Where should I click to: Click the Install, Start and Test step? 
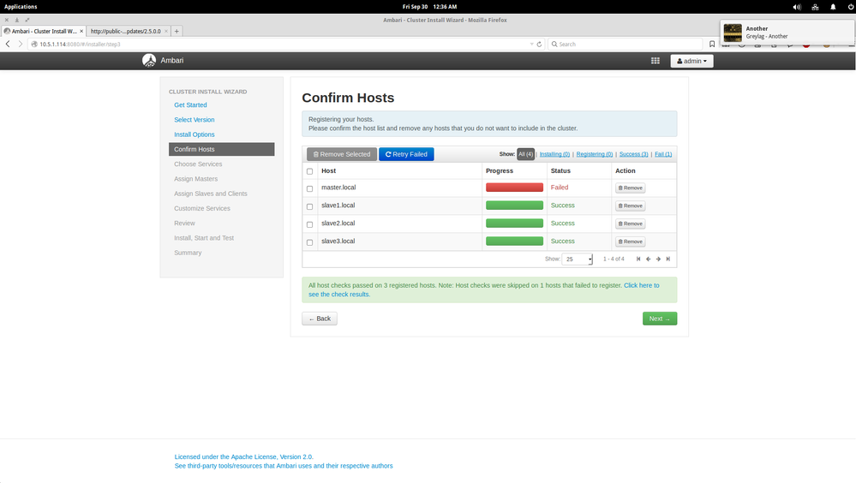[204, 237]
